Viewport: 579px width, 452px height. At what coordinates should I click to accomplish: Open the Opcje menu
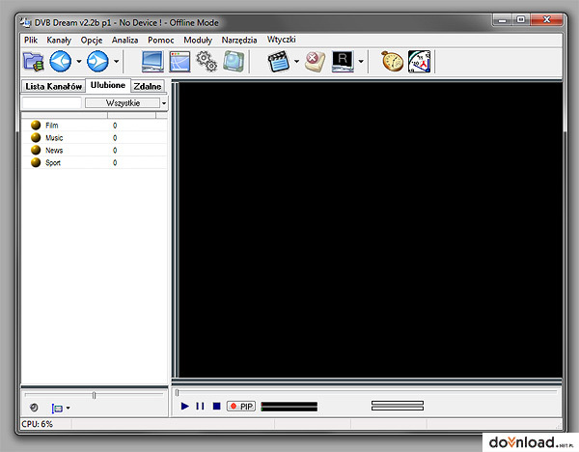pyautogui.click(x=92, y=40)
